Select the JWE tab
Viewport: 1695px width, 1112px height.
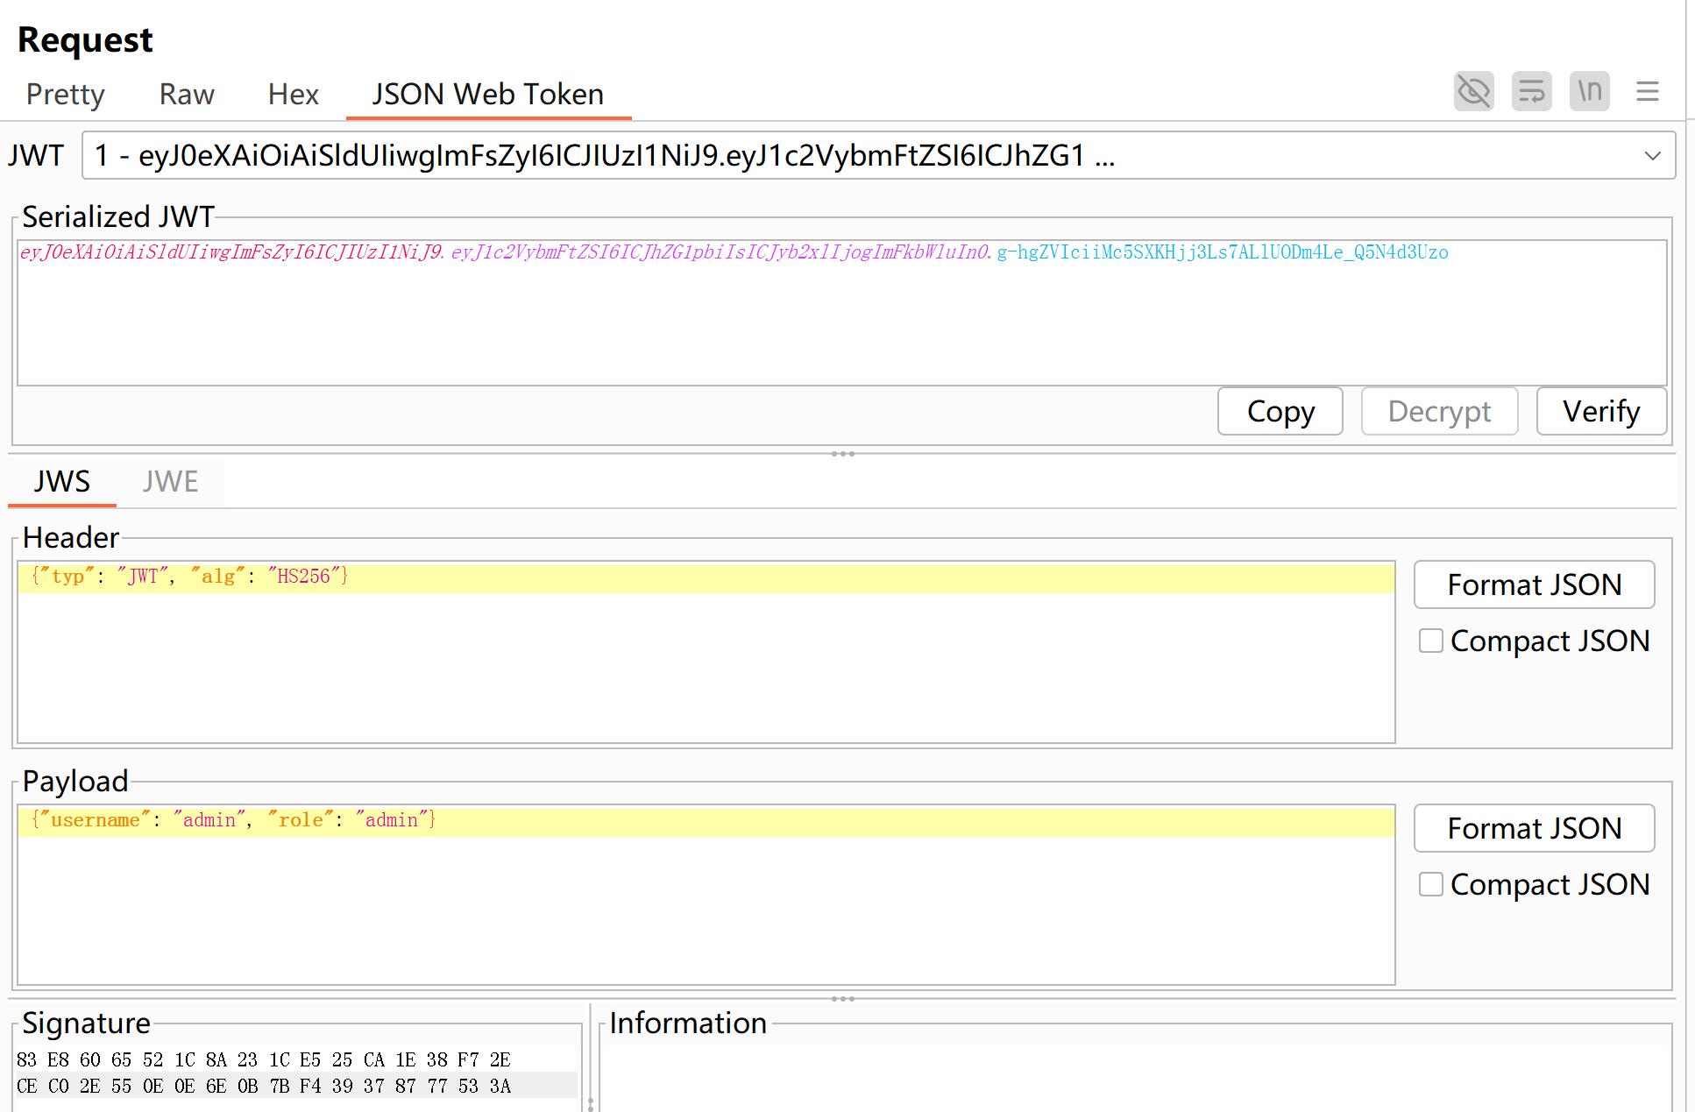pos(170,481)
